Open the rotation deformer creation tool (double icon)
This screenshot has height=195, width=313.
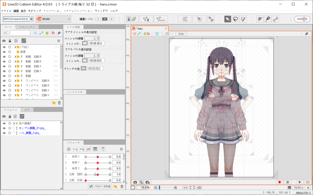coord(211,19)
